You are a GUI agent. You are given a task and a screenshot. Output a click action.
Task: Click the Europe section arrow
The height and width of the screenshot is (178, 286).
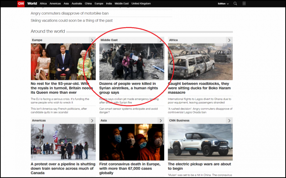[92, 40]
